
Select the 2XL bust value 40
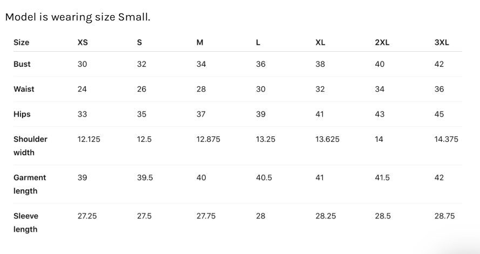pyautogui.click(x=380, y=64)
